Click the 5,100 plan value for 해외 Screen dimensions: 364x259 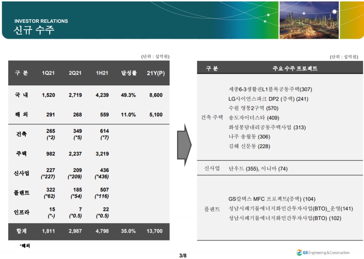point(156,115)
